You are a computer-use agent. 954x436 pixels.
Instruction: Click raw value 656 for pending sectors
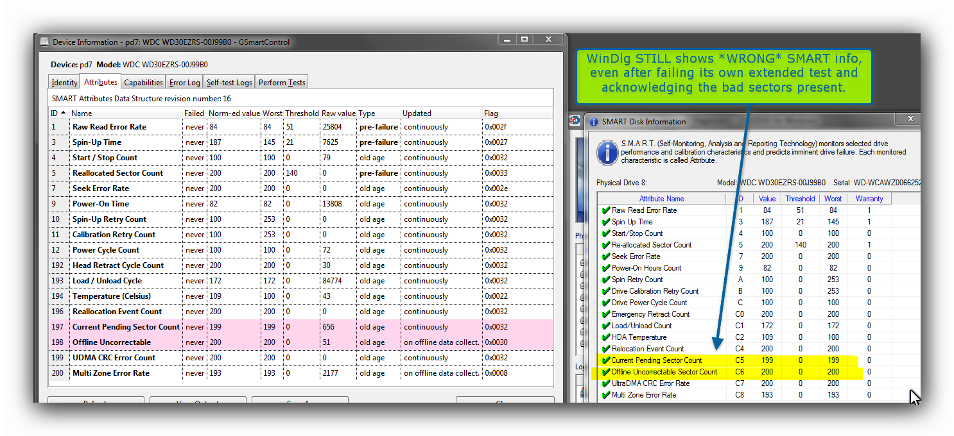coord(329,327)
